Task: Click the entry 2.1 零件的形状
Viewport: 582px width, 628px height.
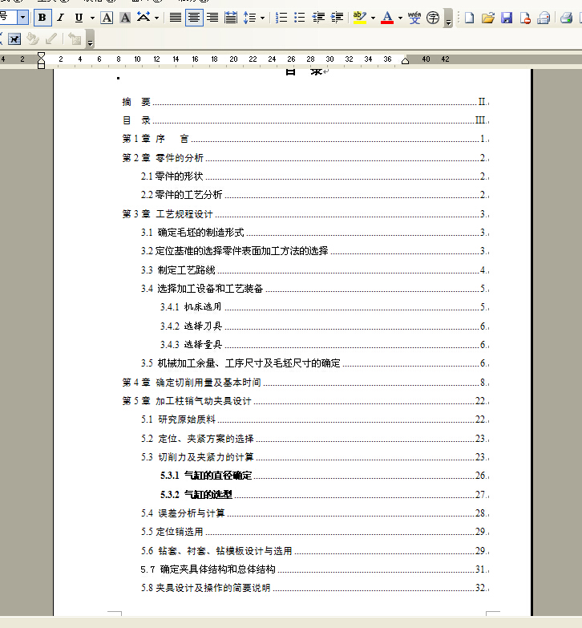Action: 172,176
